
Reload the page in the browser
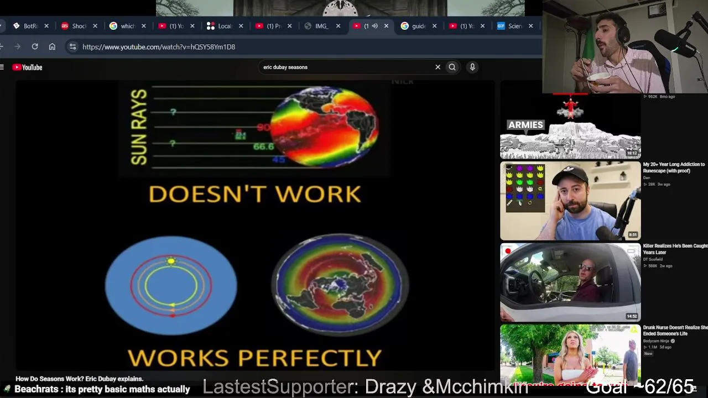tap(35, 47)
